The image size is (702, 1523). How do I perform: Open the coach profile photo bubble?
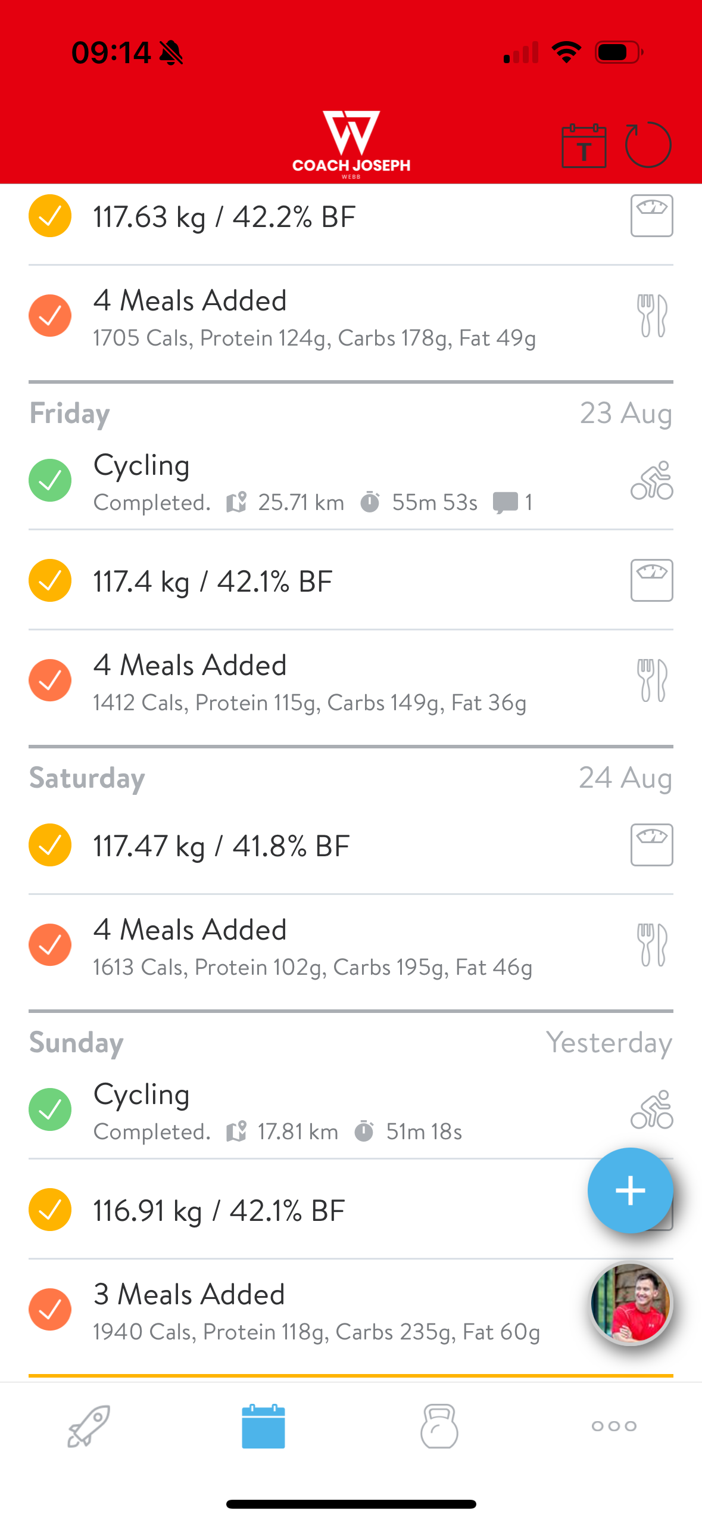631,1304
